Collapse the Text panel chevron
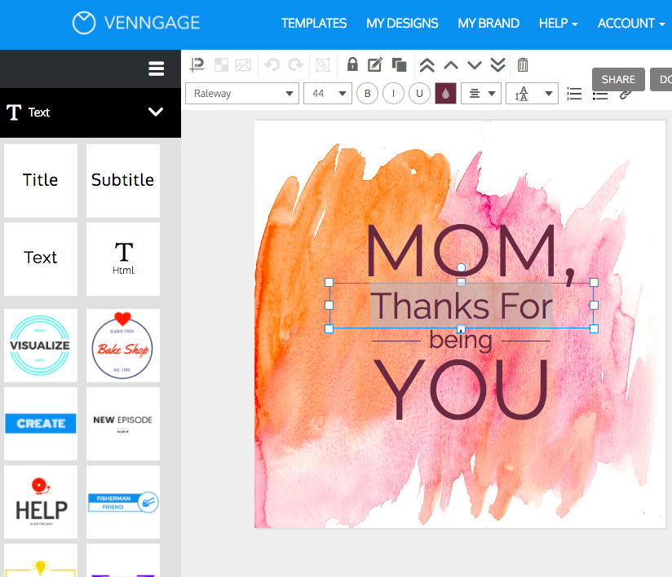The height and width of the screenshot is (577, 672). coord(156,112)
